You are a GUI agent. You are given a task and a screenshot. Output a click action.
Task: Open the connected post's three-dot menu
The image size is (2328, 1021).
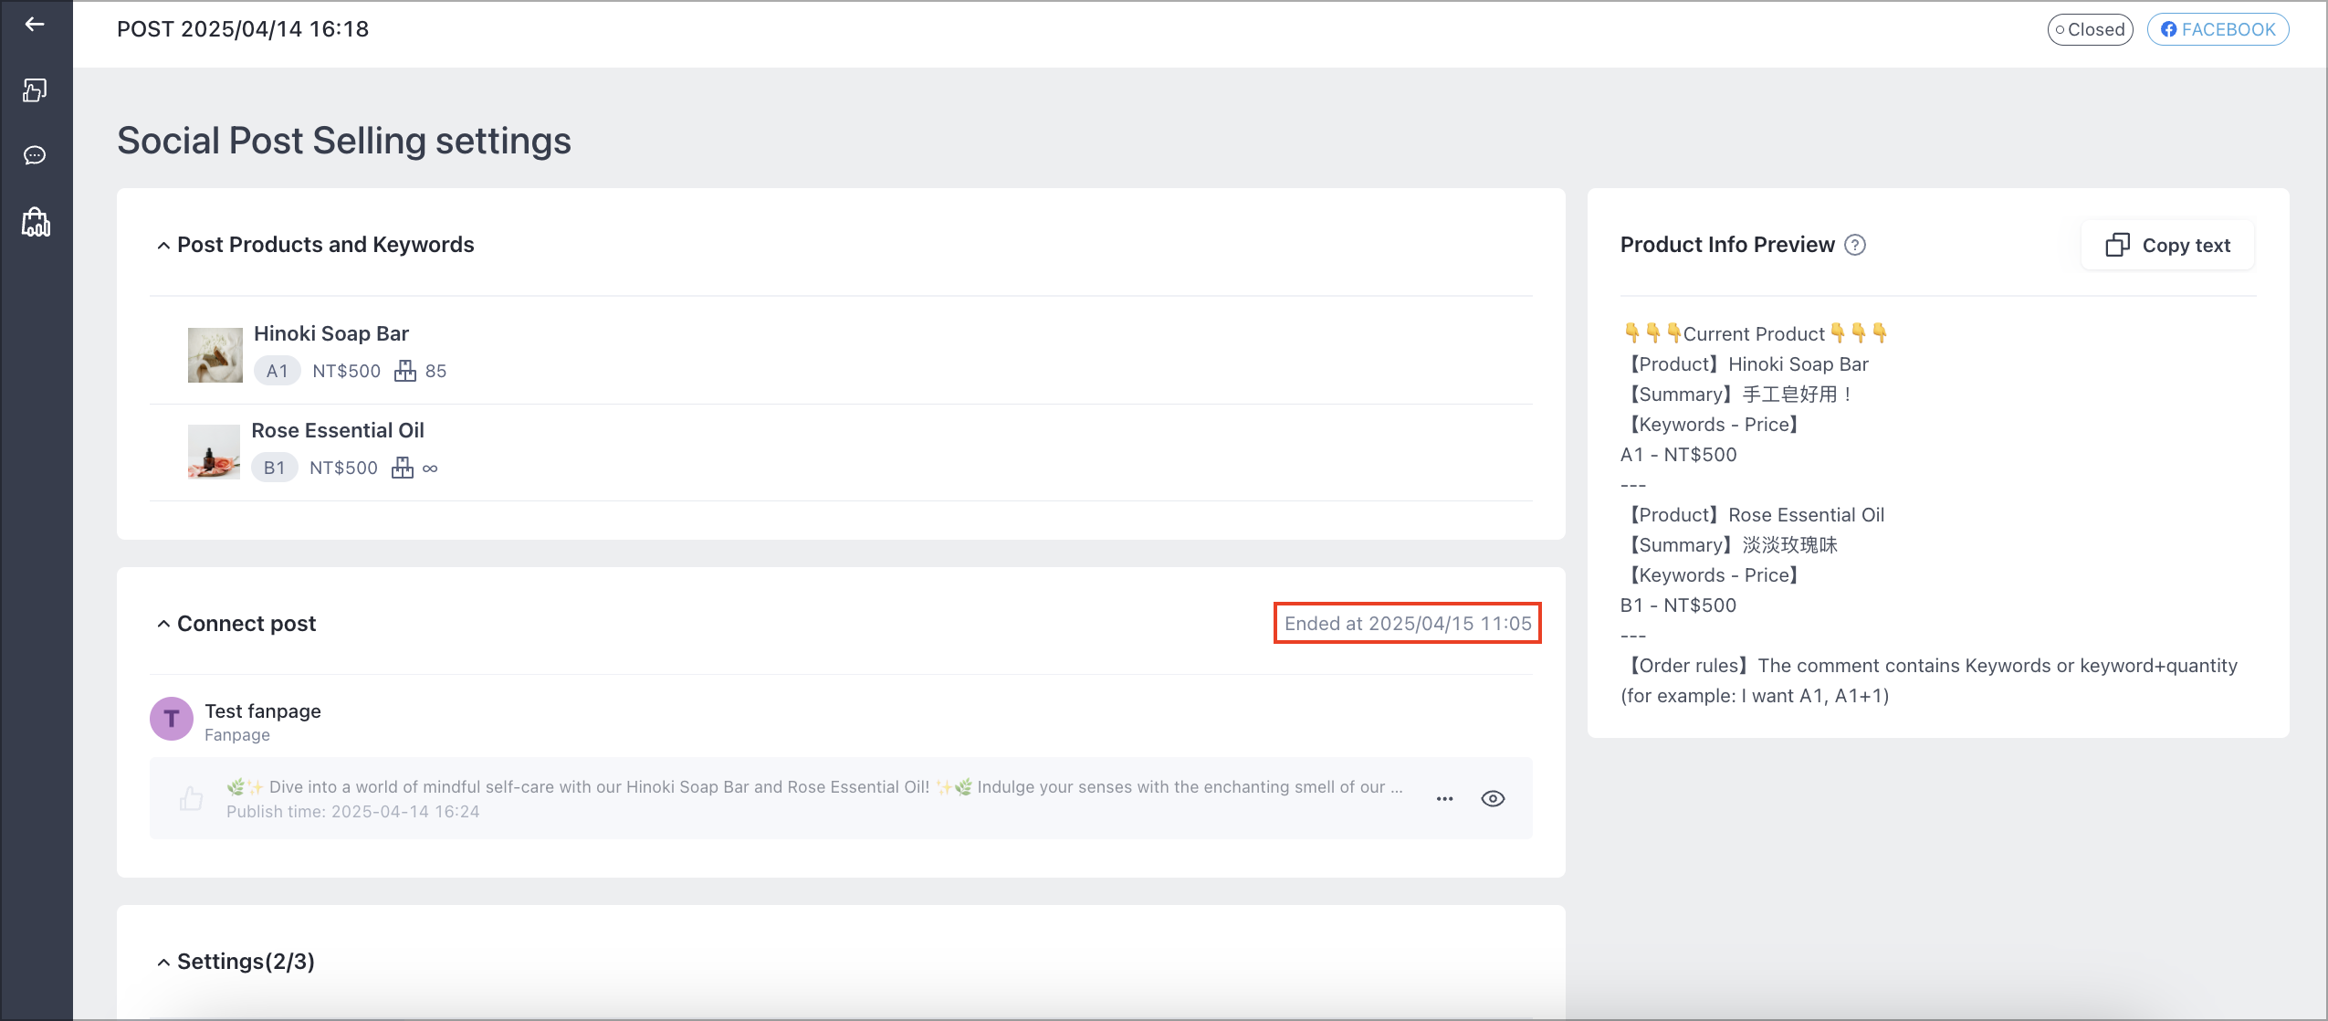(x=1444, y=798)
